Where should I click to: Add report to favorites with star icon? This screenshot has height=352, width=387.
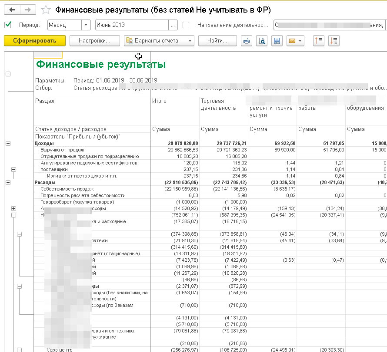coord(46,10)
